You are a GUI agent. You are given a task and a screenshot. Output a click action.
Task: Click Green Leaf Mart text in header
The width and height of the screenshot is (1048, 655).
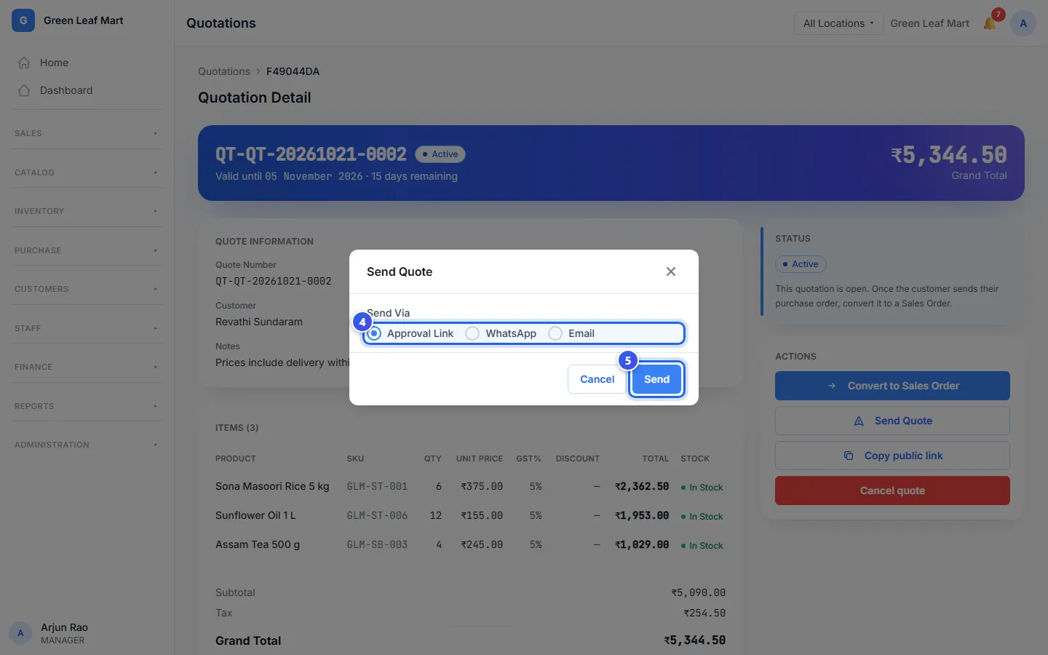click(930, 23)
